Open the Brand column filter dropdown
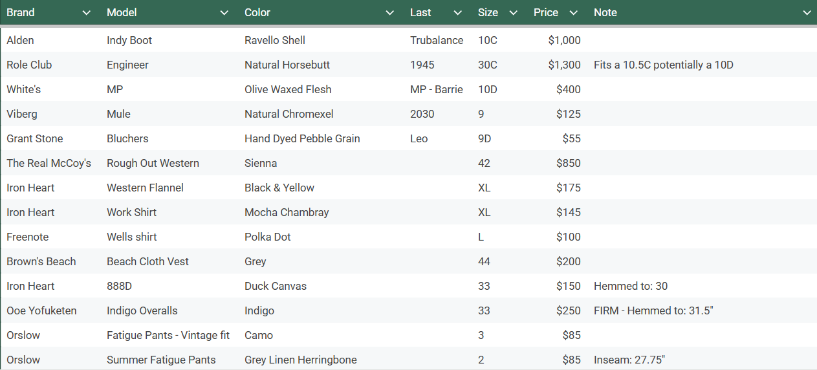Viewport: 817px width, 370px height. coord(87,13)
